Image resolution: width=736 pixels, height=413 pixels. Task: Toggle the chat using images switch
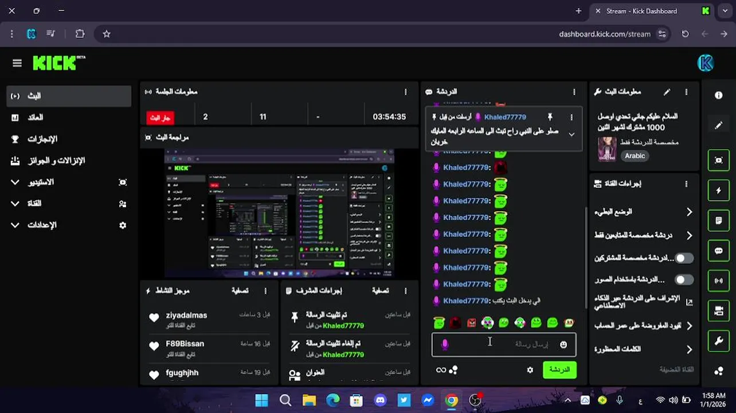click(x=683, y=280)
